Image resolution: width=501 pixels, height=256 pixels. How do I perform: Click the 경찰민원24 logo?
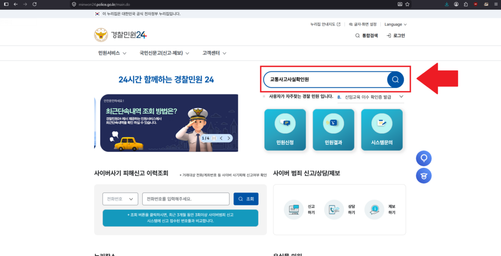(x=120, y=35)
